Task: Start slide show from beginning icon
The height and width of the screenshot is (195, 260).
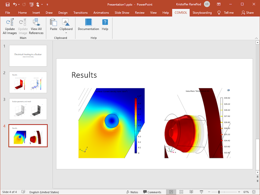Action: click(31, 4)
